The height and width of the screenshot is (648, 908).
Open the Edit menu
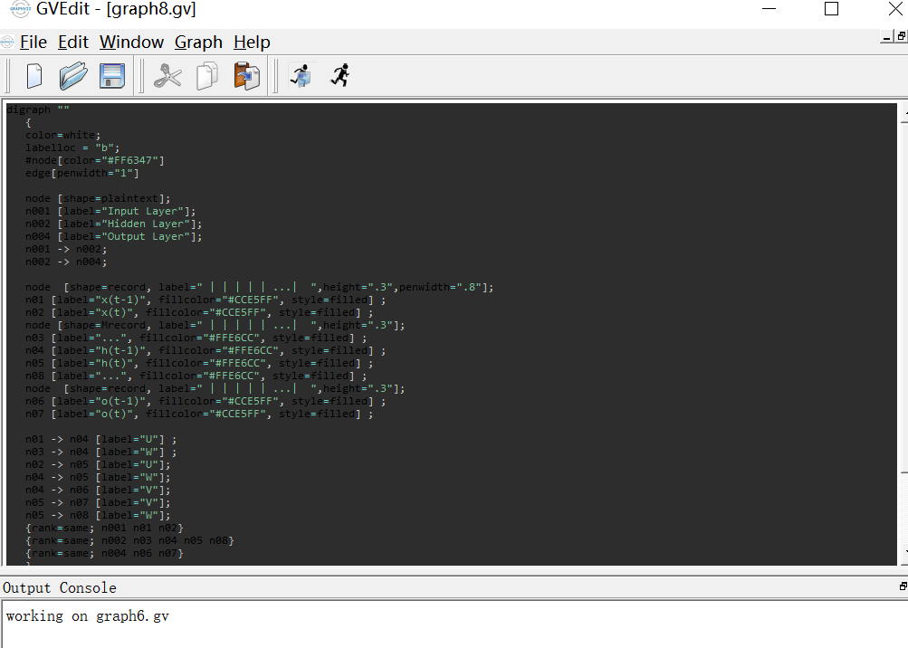pyautogui.click(x=73, y=43)
